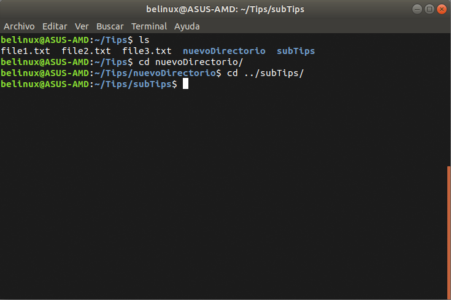The image size is (451, 300).
Task: Open the Terminal menu
Action: pos(149,26)
